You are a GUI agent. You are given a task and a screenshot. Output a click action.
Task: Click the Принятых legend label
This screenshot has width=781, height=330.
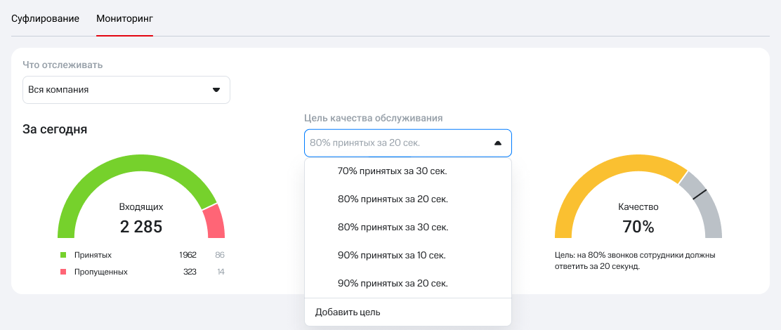tap(93, 255)
